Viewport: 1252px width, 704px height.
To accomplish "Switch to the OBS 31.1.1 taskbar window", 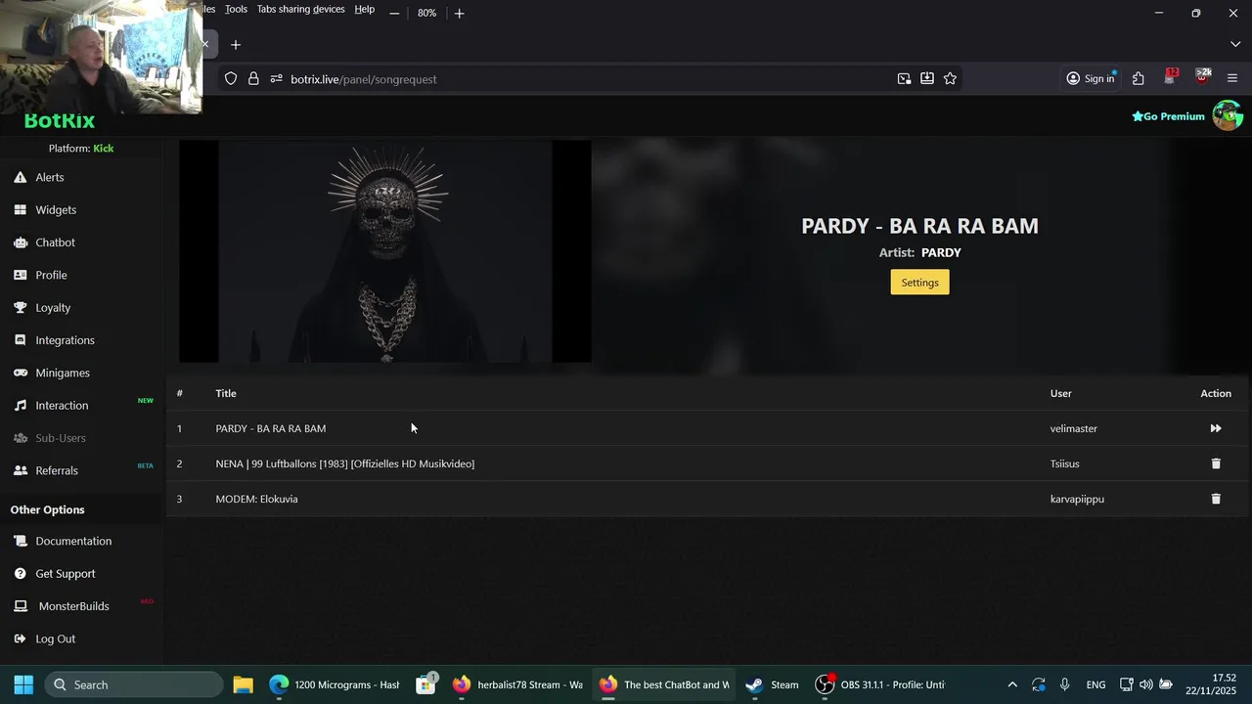I will 881,684.
